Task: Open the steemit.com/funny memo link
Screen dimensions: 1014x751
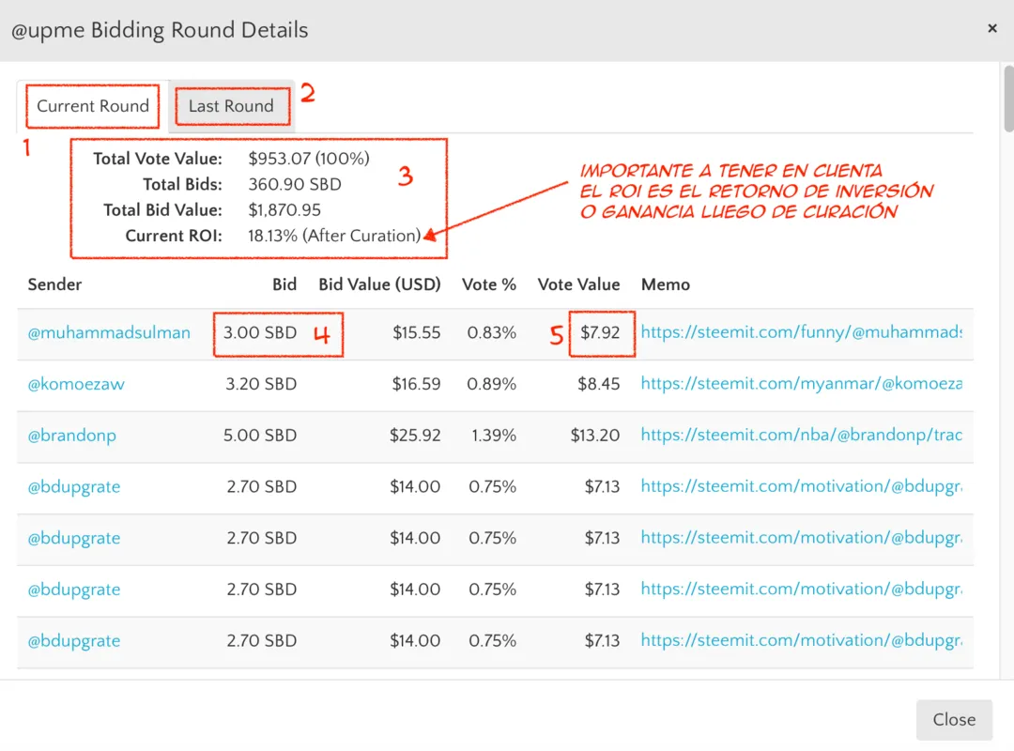Action: [x=801, y=332]
